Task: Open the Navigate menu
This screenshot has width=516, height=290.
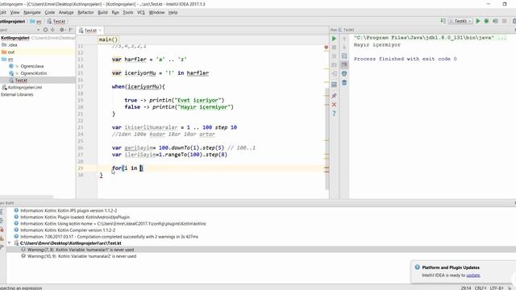Action: (32, 13)
